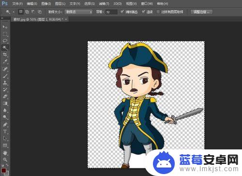This screenshot has height=176, width=242.
Task: Select the Clone Stamp tool
Action: (x=5, y=83)
